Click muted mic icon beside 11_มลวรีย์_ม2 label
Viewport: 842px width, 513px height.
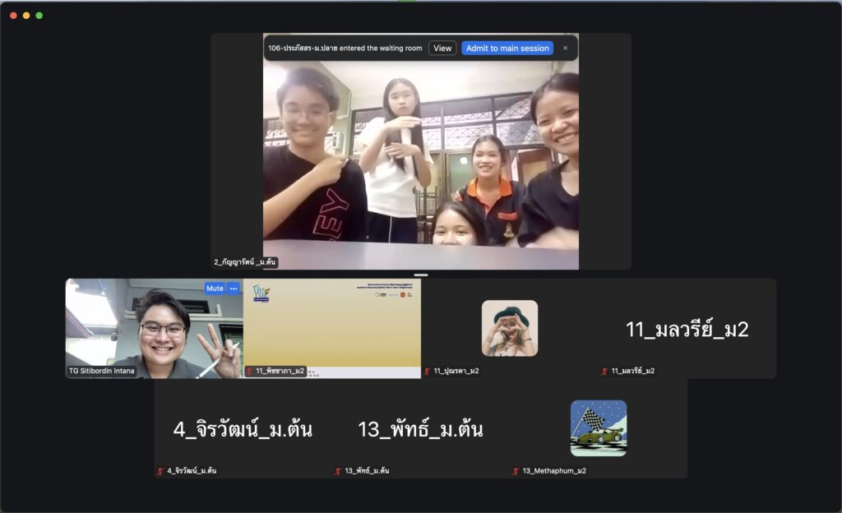pos(605,372)
